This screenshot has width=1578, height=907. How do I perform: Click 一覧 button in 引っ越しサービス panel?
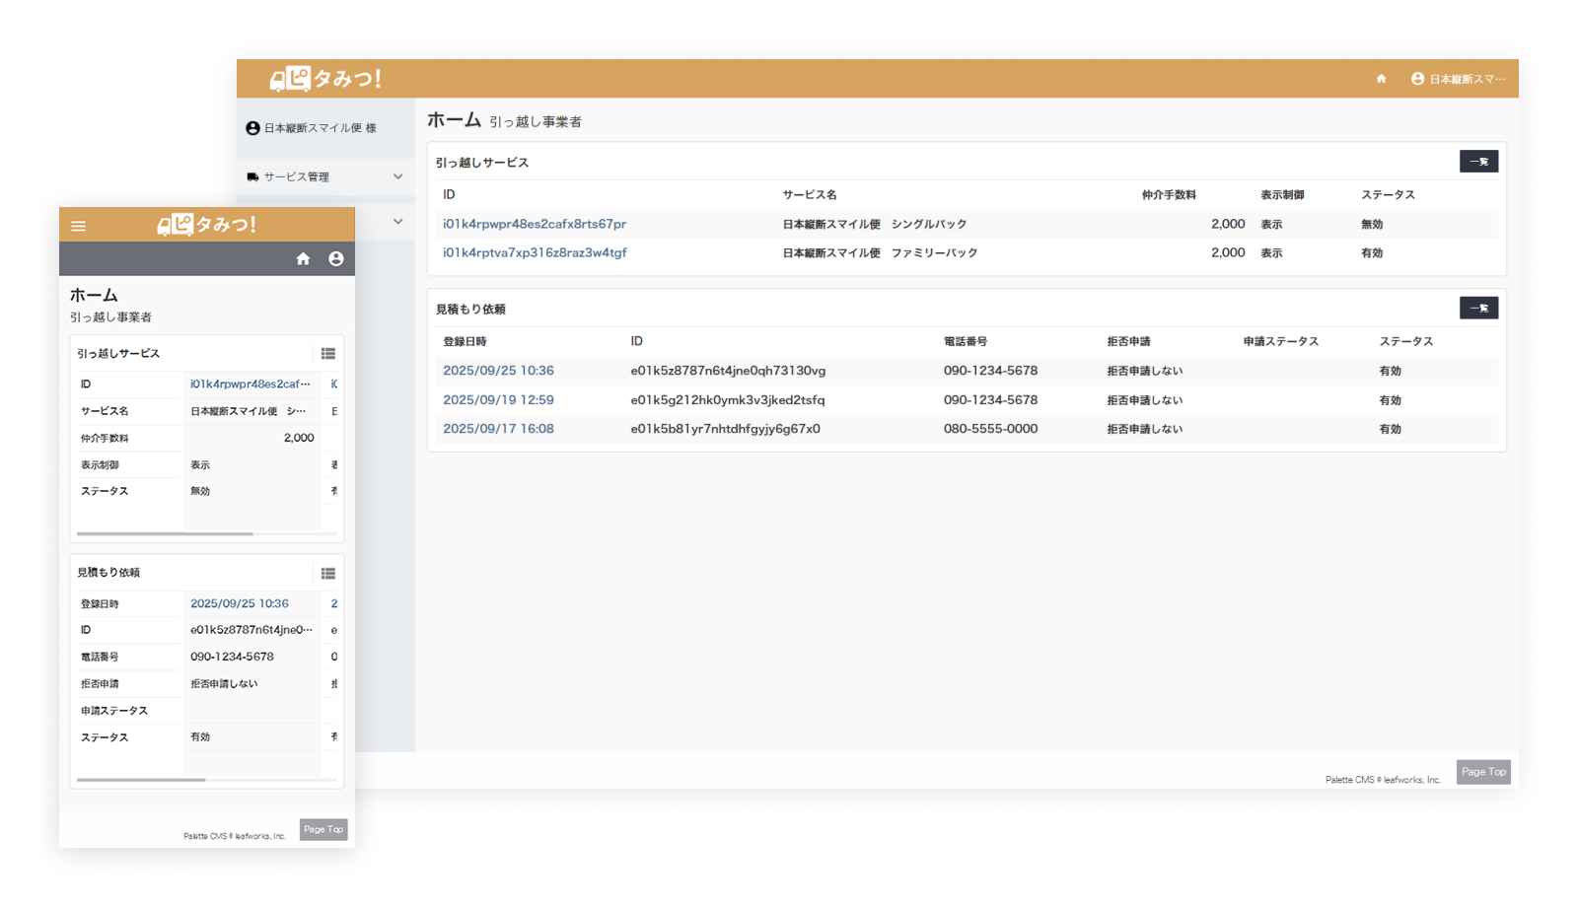pyautogui.click(x=1477, y=162)
